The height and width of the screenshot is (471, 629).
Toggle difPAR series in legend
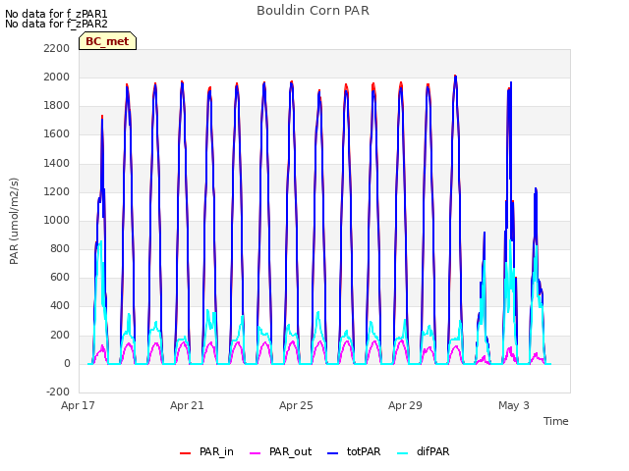tap(424, 452)
